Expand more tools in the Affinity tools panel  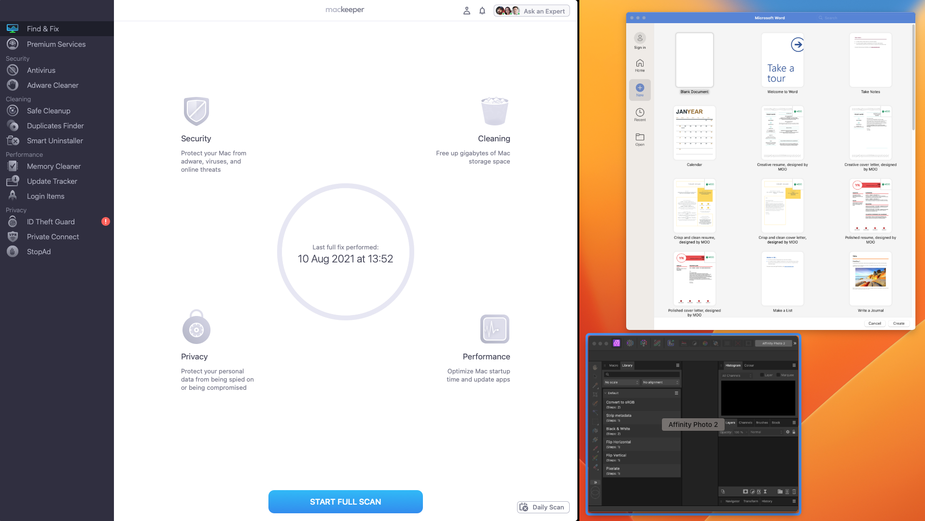[x=595, y=482]
